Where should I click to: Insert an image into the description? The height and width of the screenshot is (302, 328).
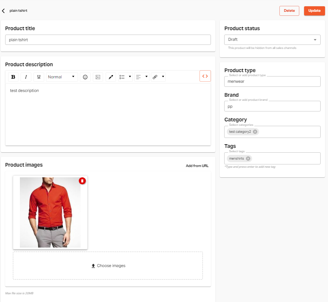point(98,77)
